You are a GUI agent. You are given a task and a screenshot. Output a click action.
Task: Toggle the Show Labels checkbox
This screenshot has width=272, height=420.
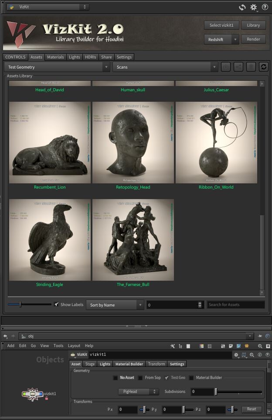56,304
